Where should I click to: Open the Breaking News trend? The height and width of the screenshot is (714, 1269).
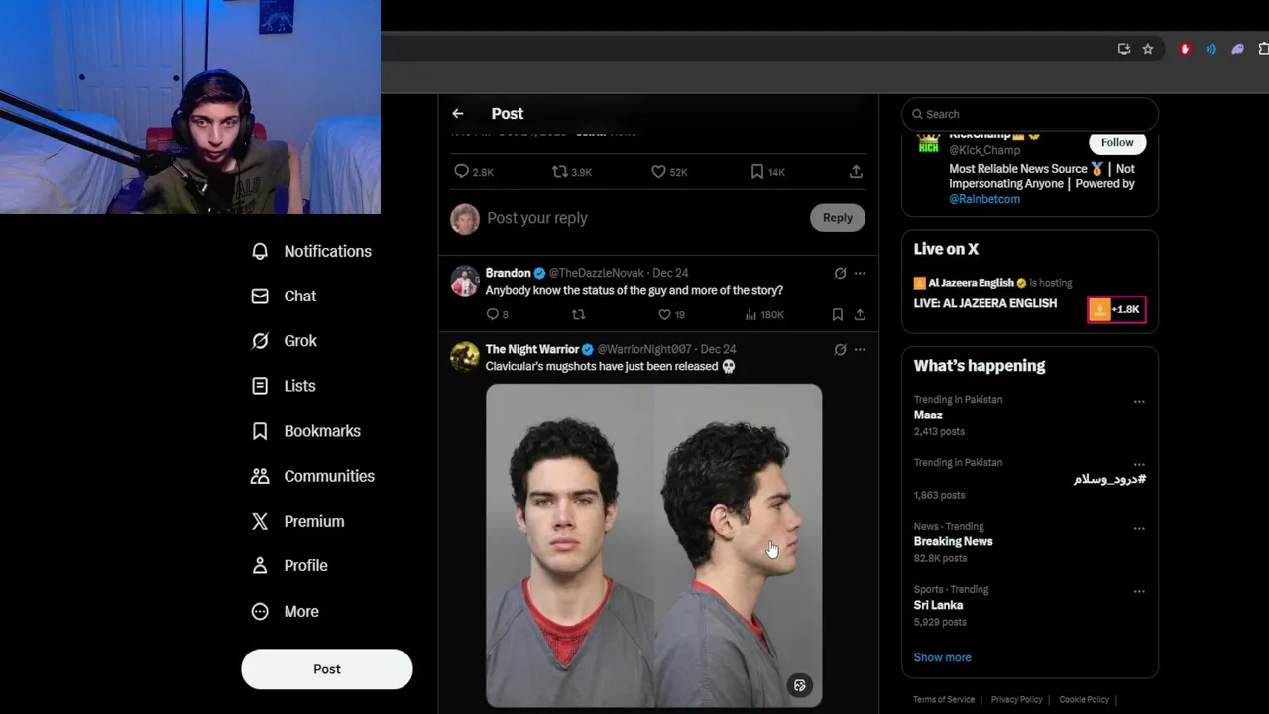pyautogui.click(x=953, y=541)
